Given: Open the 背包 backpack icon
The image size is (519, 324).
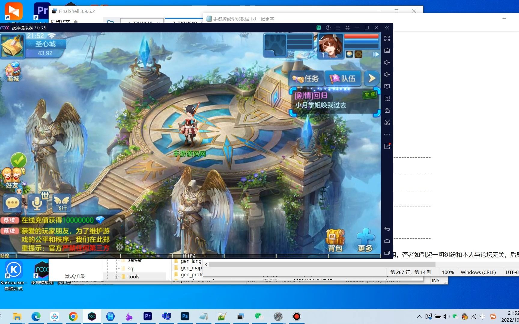Looking at the screenshot, I should [x=335, y=240].
